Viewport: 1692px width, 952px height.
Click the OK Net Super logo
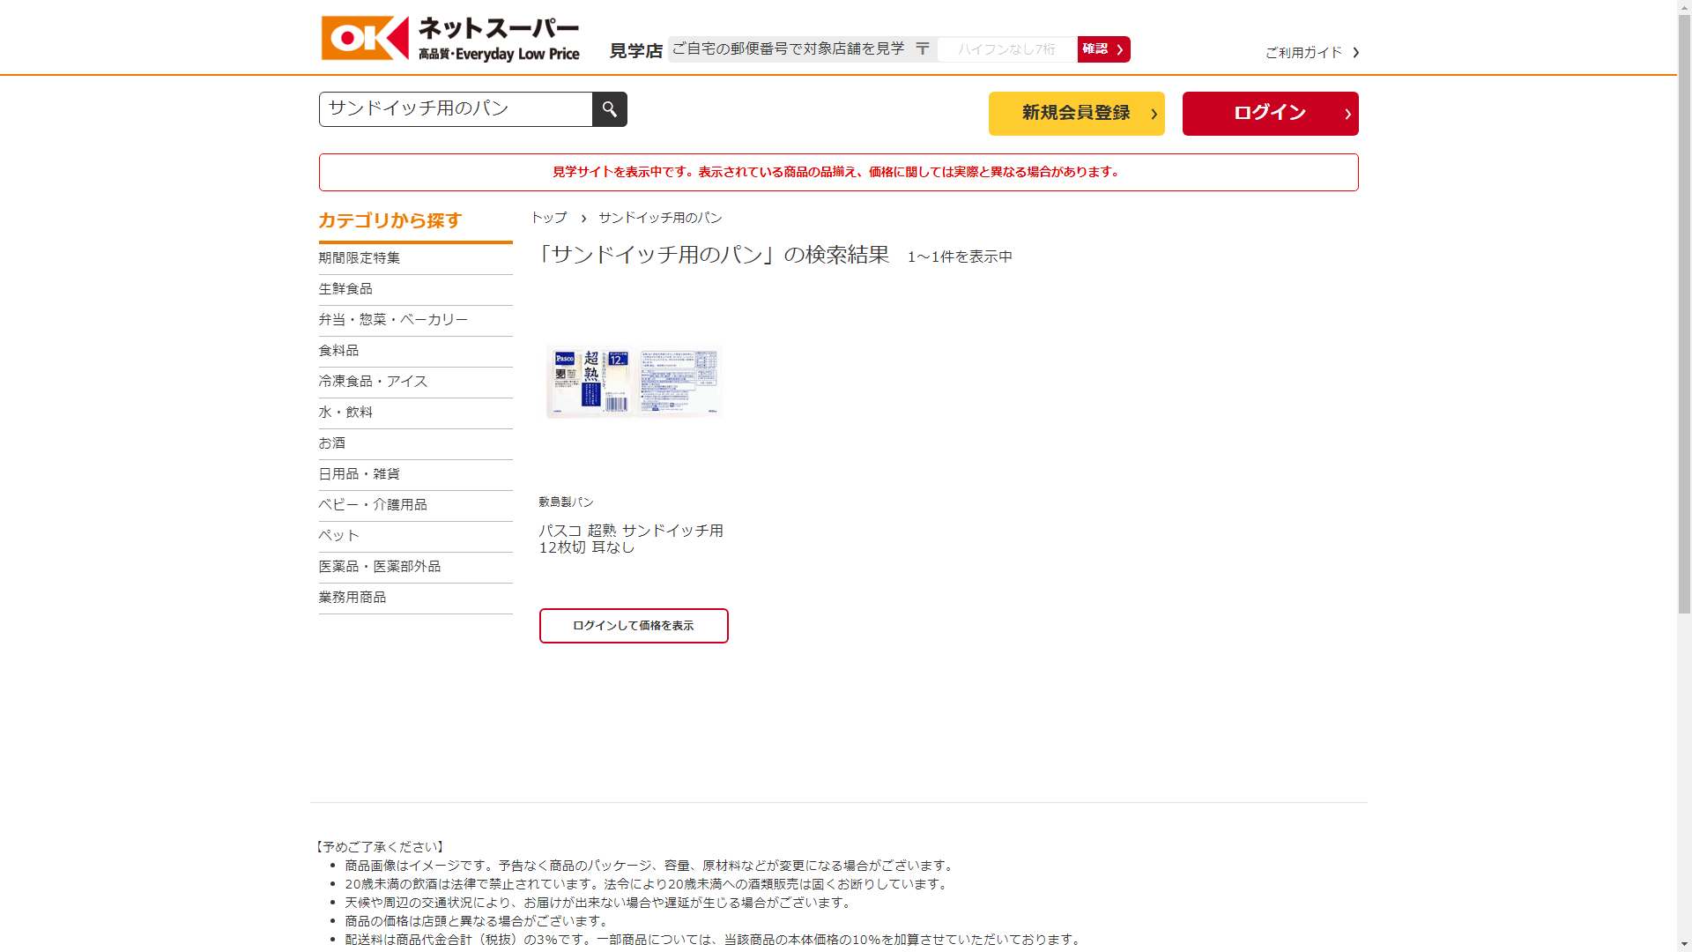click(x=450, y=39)
